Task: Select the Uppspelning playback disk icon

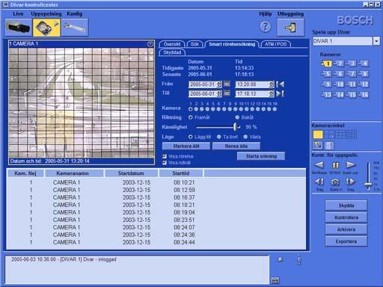Action: pos(46,28)
